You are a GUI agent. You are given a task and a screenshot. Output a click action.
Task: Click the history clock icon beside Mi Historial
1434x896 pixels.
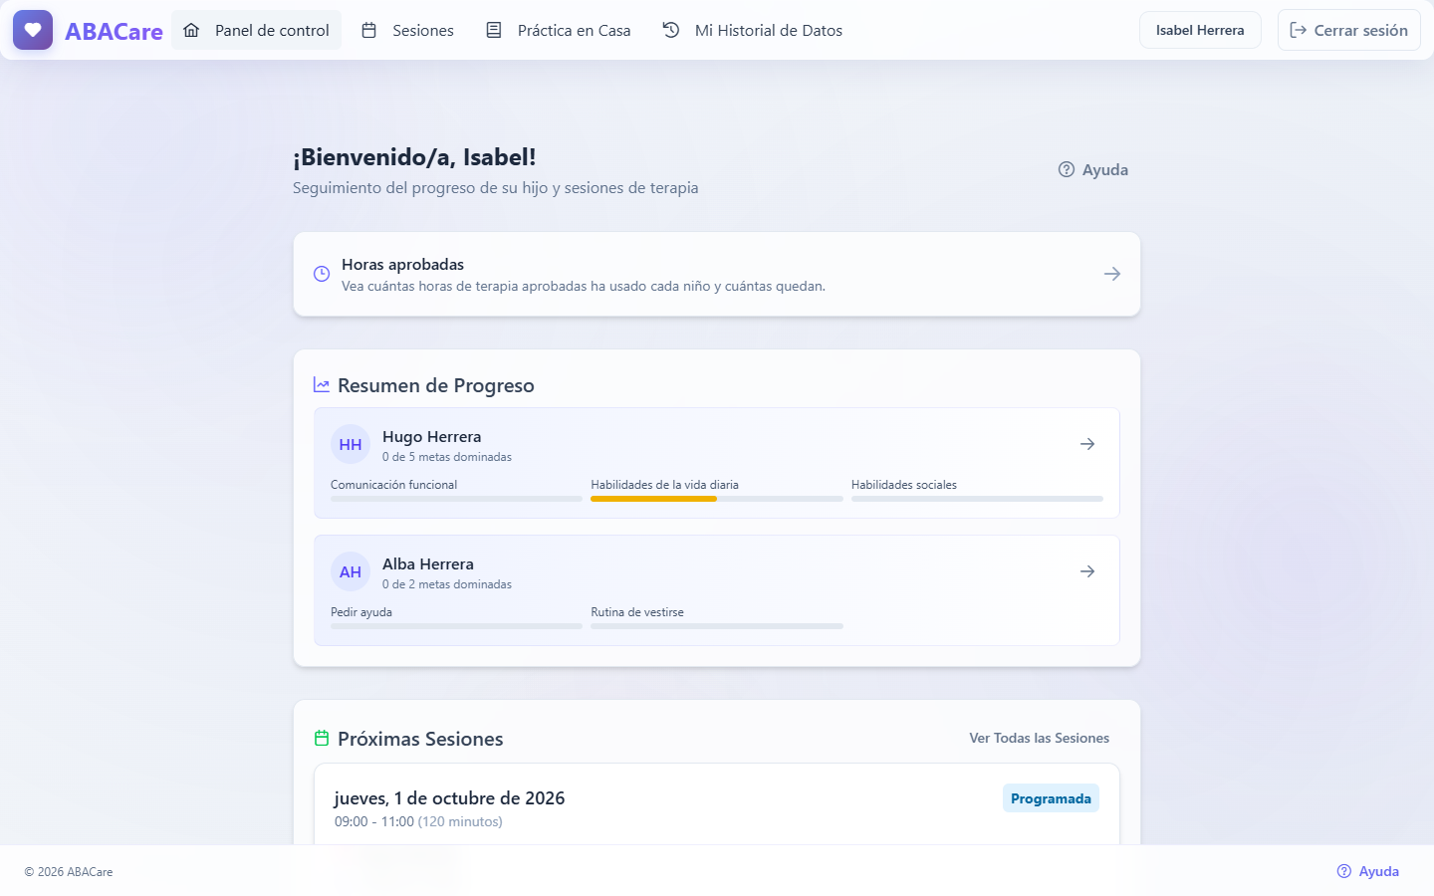(671, 30)
